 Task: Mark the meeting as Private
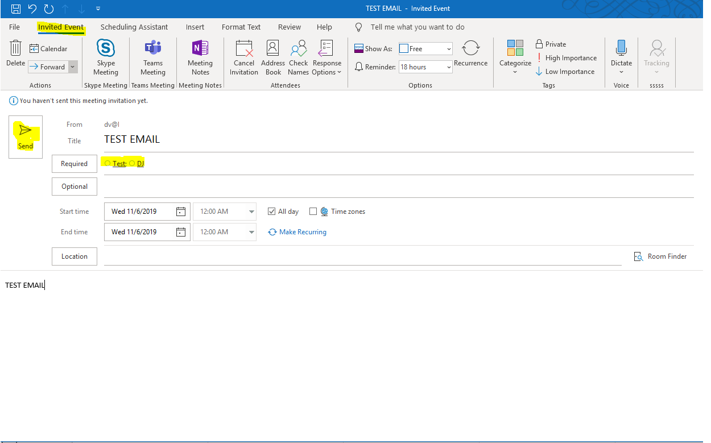[551, 44]
